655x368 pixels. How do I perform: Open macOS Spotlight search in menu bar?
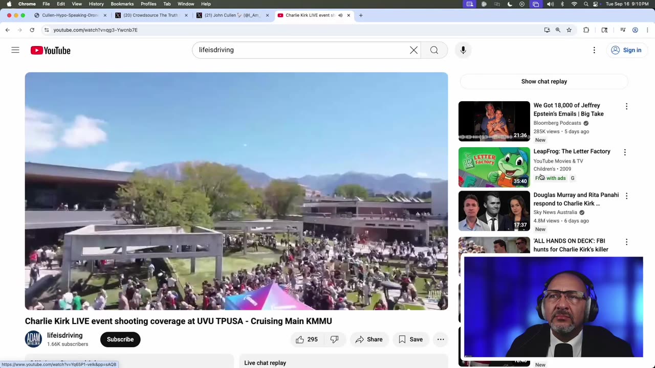coord(586,4)
